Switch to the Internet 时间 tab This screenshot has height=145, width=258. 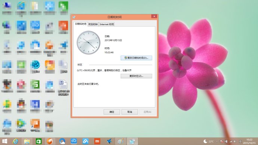pos(107,24)
